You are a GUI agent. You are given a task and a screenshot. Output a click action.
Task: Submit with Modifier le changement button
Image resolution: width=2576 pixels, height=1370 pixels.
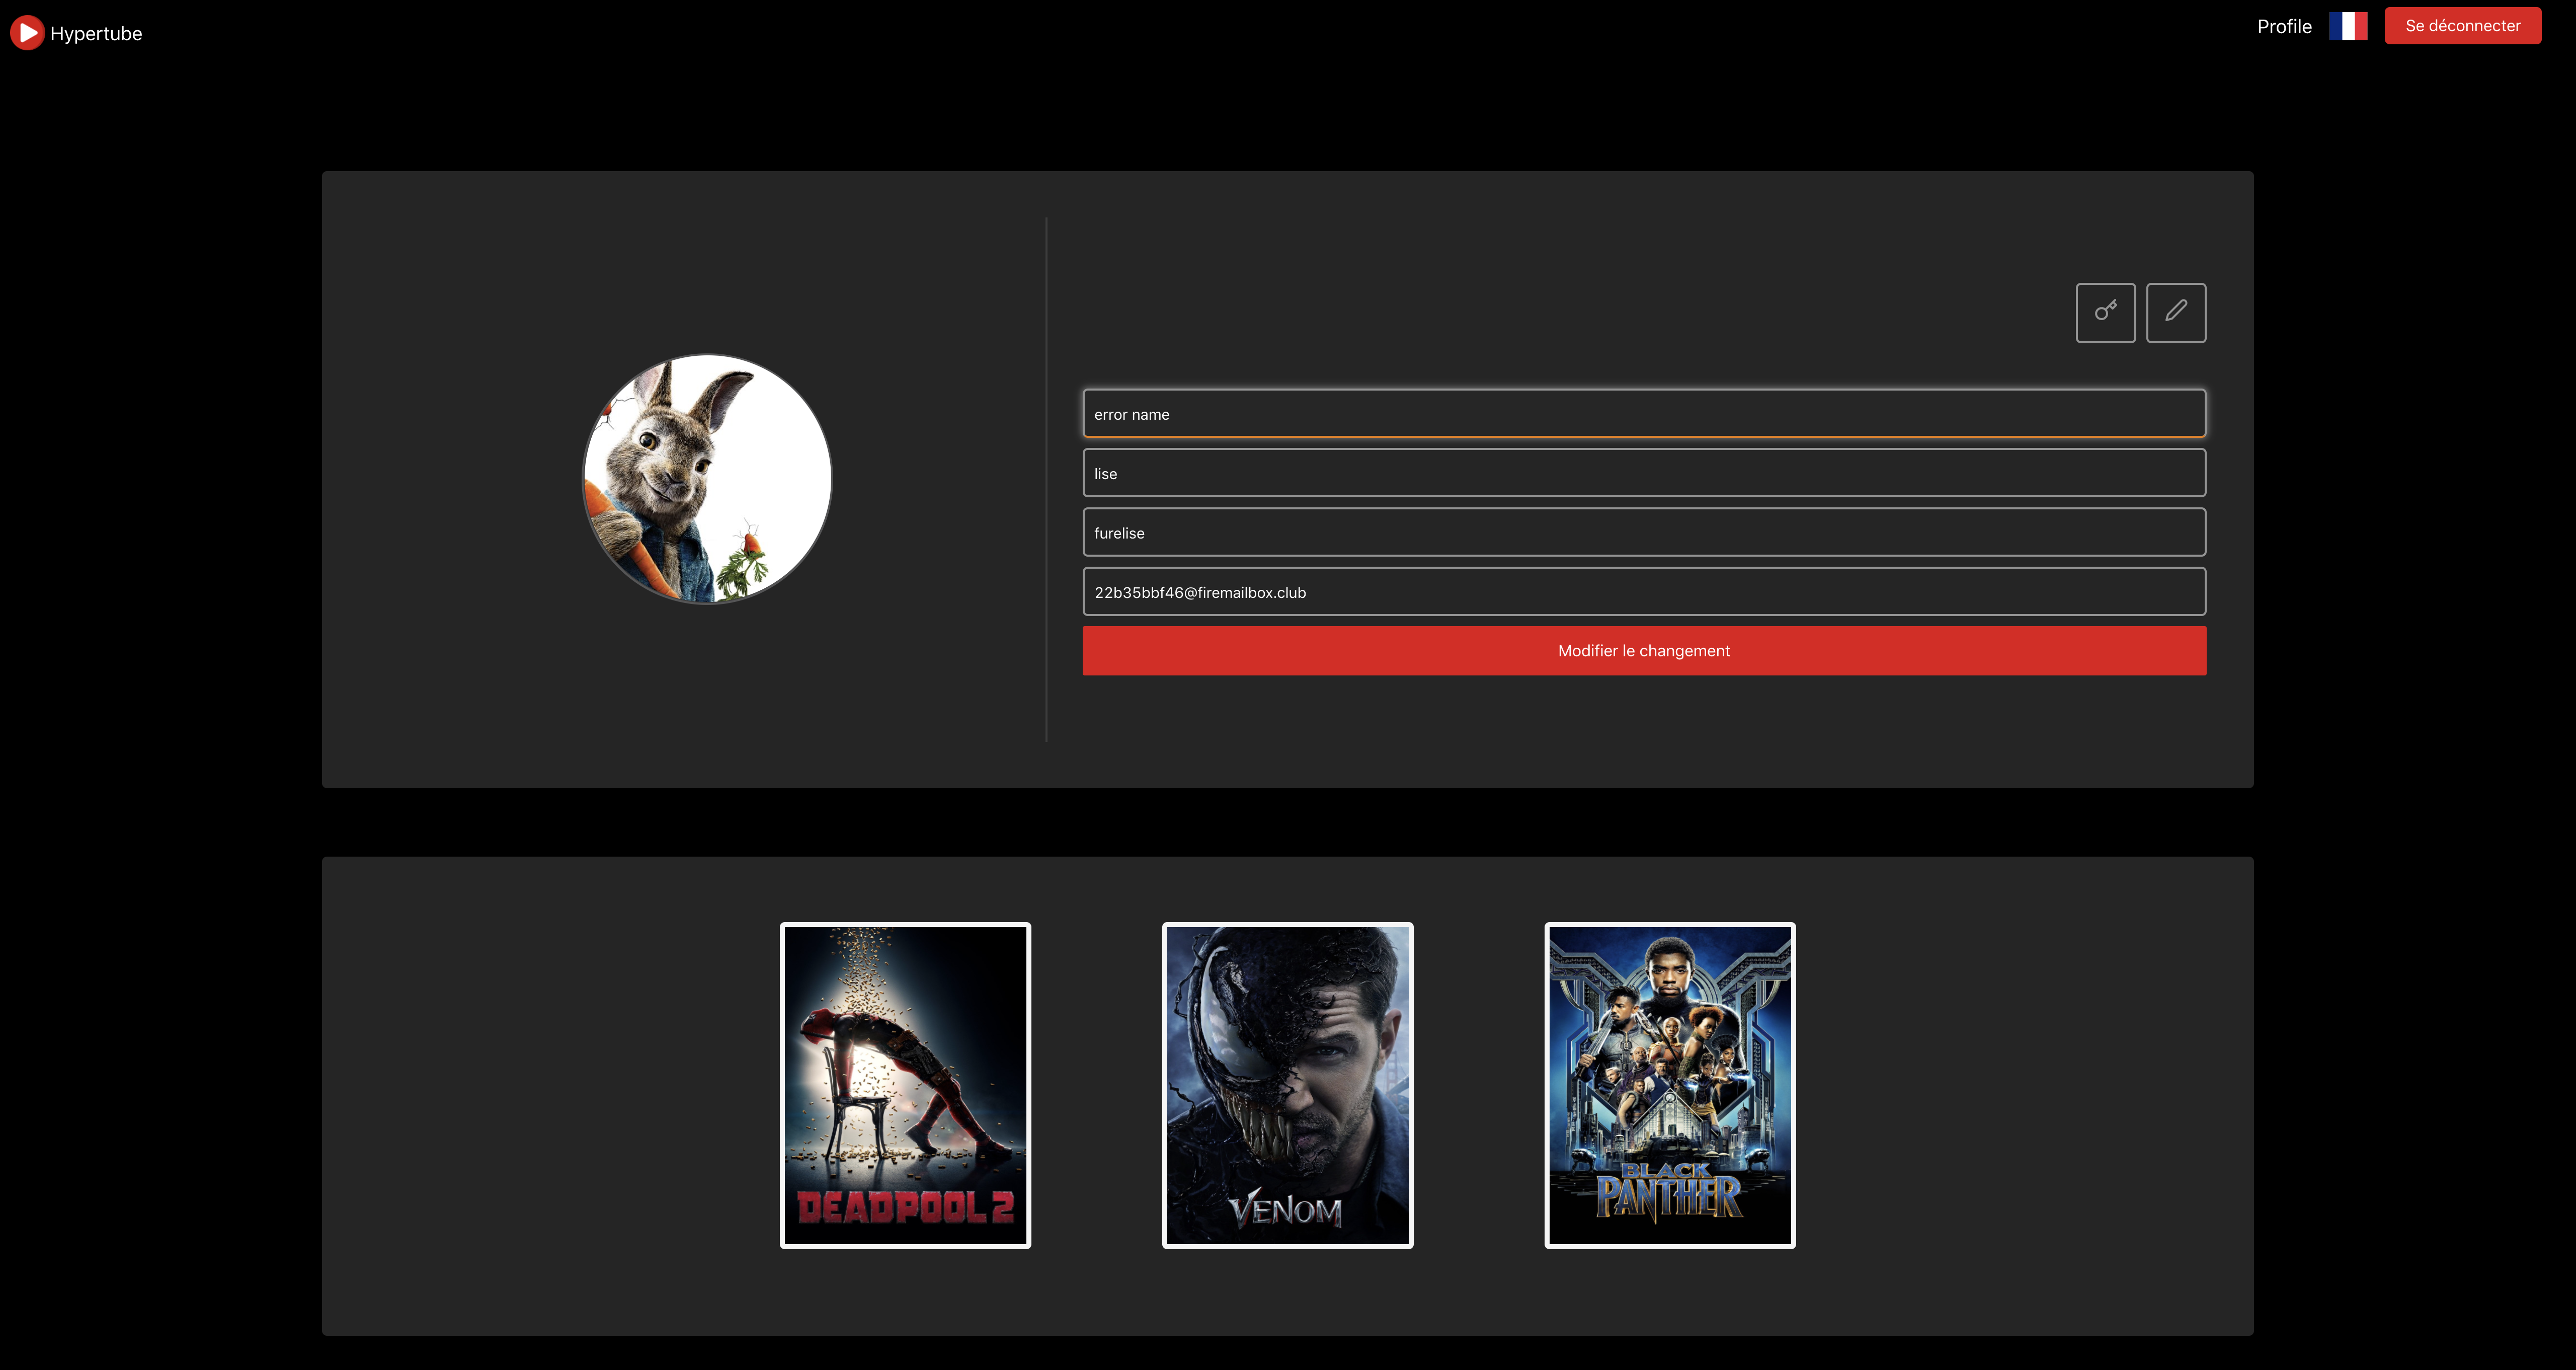pyautogui.click(x=1643, y=650)
